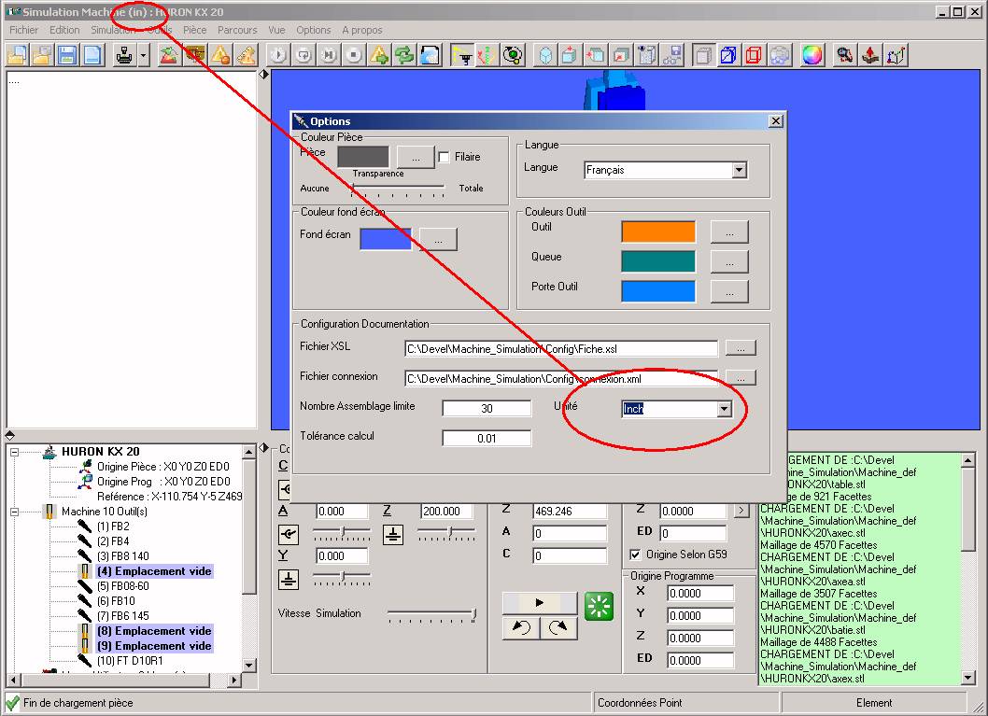Click the gray Pièce color swatch

pos(363,157)
